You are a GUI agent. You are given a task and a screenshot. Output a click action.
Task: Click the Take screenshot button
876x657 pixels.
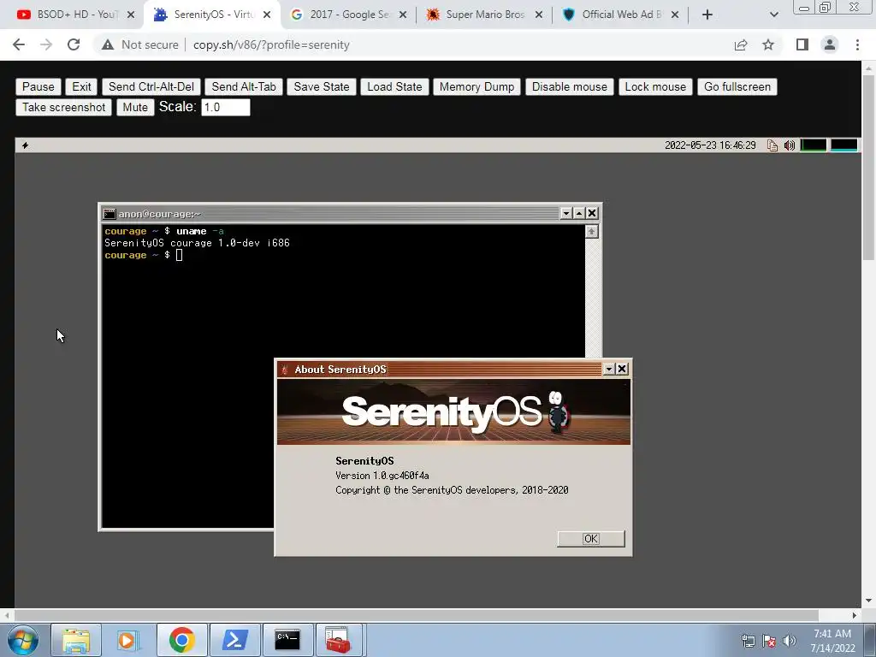[63, 107]
